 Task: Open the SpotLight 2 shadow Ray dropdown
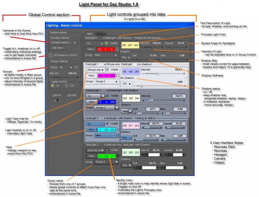(x=126, y=138)
